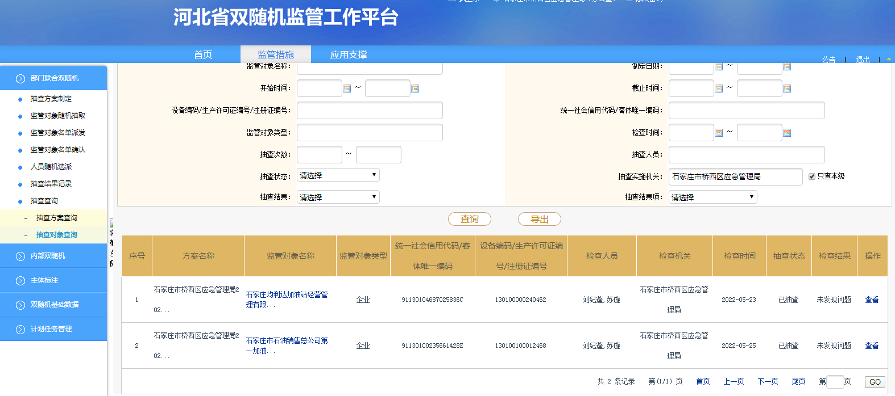Click device code 130100100012468

520,346
